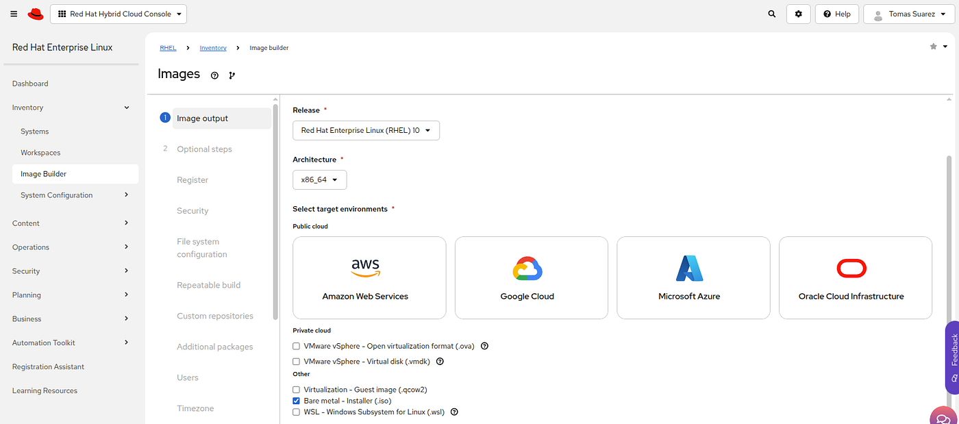Viewport: 959px width, 424px height.
Task: Click the branch icon beside Images title
Action: pyautogui.click(x=232, y=75)
